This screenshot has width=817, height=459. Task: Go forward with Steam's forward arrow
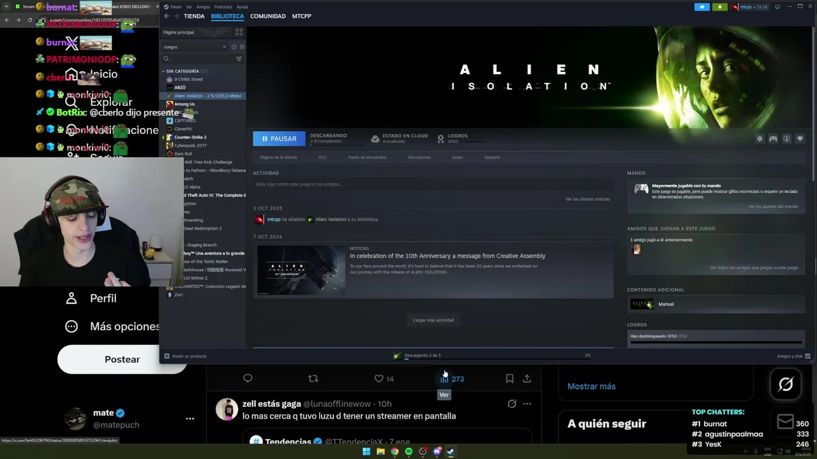(x=176, y=16)
